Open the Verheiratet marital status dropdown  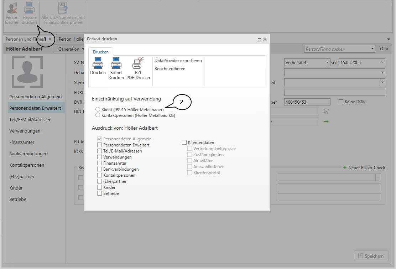[327, 62]
